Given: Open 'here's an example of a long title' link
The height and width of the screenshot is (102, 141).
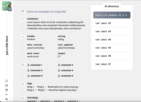Looking at the screenshot, I should pyautogui.click(x=46, y=11).
